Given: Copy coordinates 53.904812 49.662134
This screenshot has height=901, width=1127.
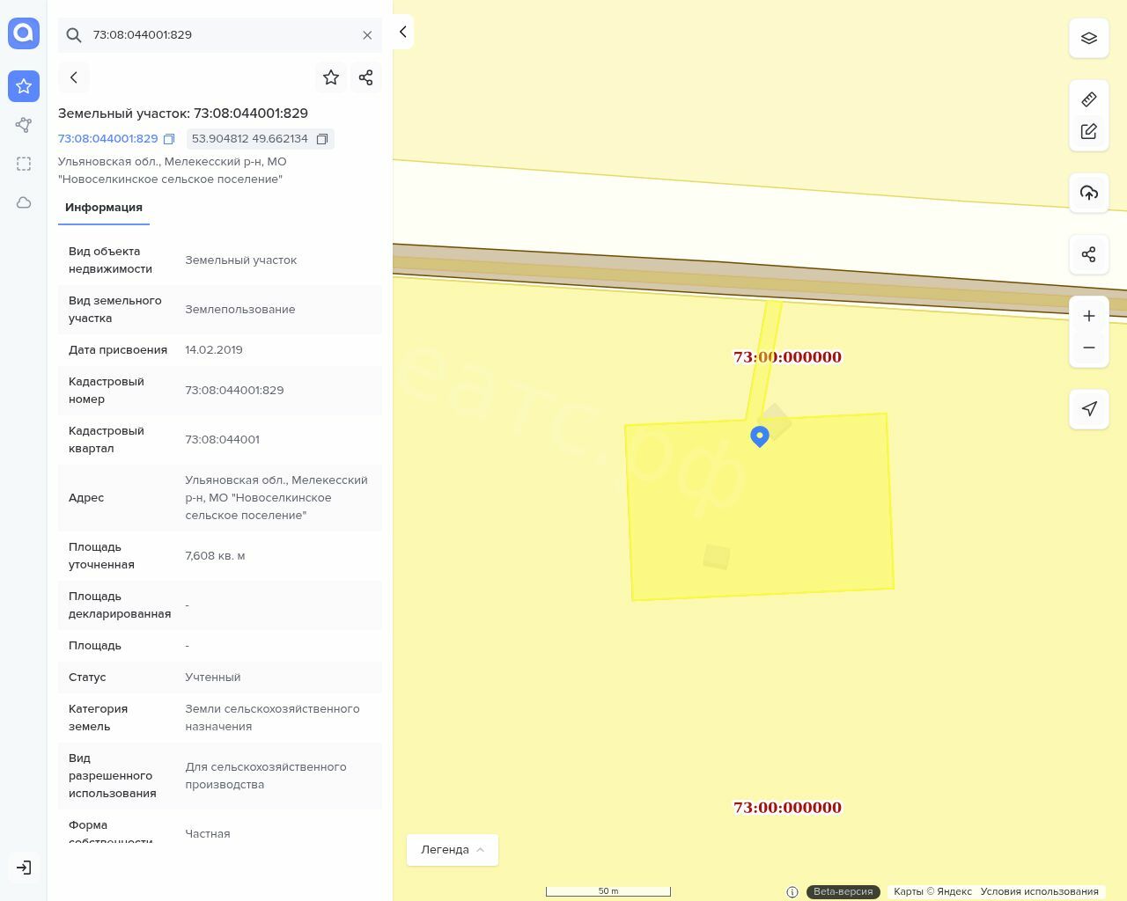Looking at the screenshot, I should coord(322,139).
